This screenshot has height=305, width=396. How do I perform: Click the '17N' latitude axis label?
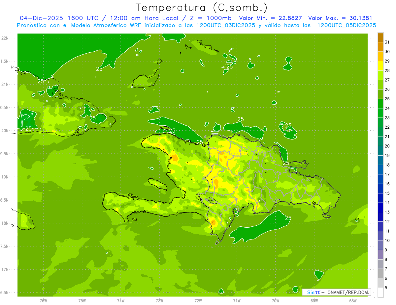[x=6, y=269]
